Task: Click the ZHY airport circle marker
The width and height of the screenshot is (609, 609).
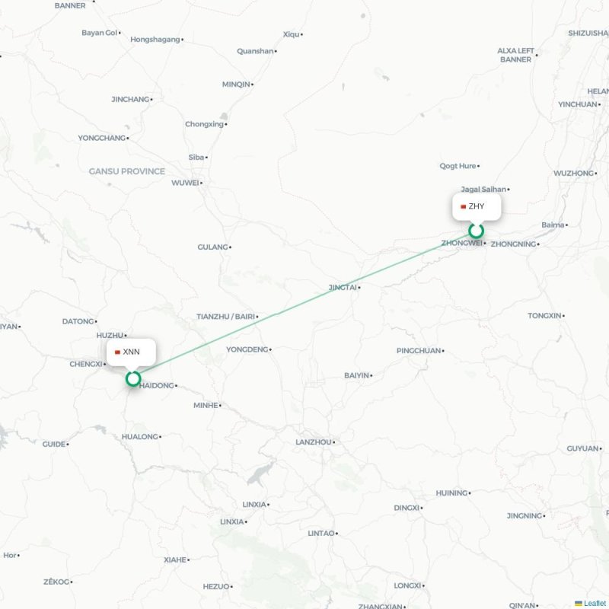Action: (x=477, y=231)
